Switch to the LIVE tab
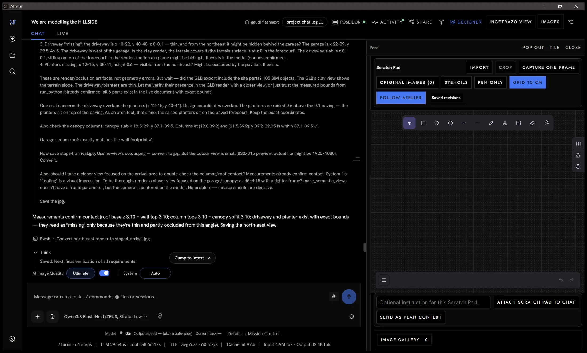 pos(63,33)
